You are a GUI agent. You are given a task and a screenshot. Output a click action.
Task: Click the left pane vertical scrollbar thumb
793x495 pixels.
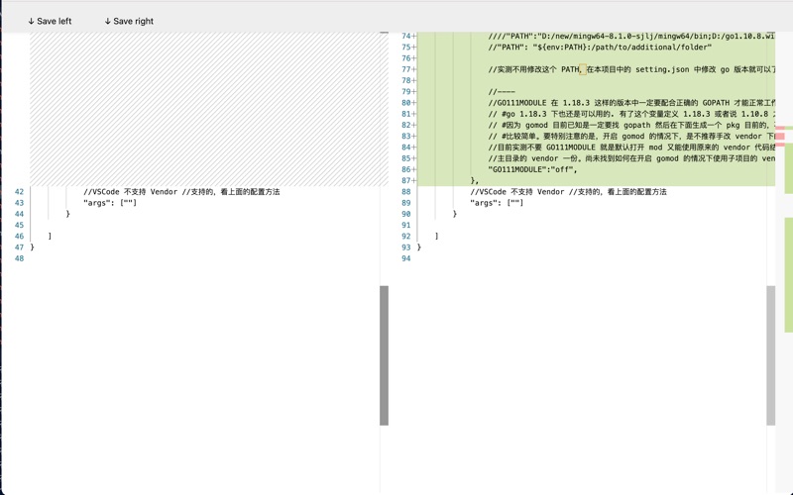pos(385,354)
